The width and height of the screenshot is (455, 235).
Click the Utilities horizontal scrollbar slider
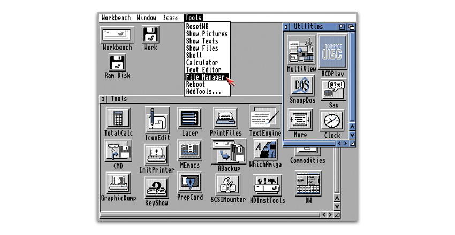(x=309, y=143)
